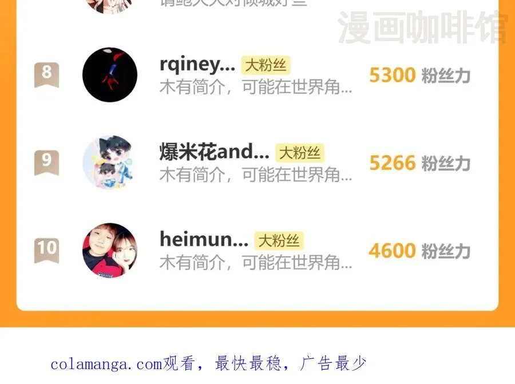515x384 pixels.
Task: Open rqiney's black circular avatar
Action: point(110,75)
